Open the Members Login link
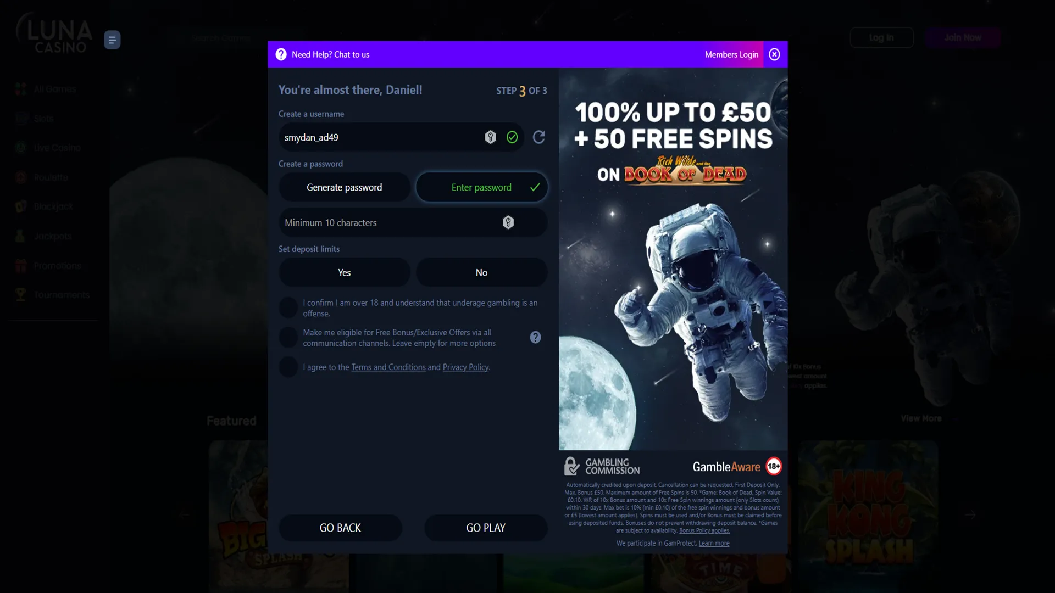The width and height of the screenshot is (1055, 593). click(x=731, y=54)
